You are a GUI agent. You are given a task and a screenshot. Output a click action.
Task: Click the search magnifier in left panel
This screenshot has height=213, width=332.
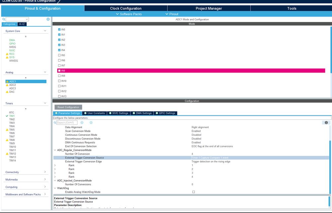click(4, 19)
